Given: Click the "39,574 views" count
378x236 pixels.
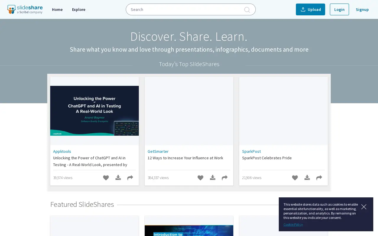Looking at the screenshot, I should point(63,178).
